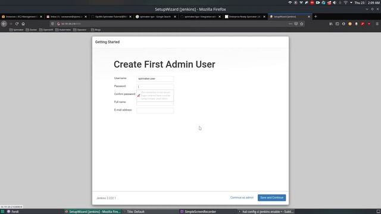Go to the browser home page
Screen dimensions: 381x214
[x=23, y=24]
